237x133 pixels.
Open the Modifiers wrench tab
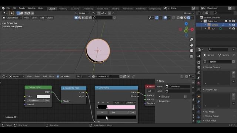tap(199, 102)
